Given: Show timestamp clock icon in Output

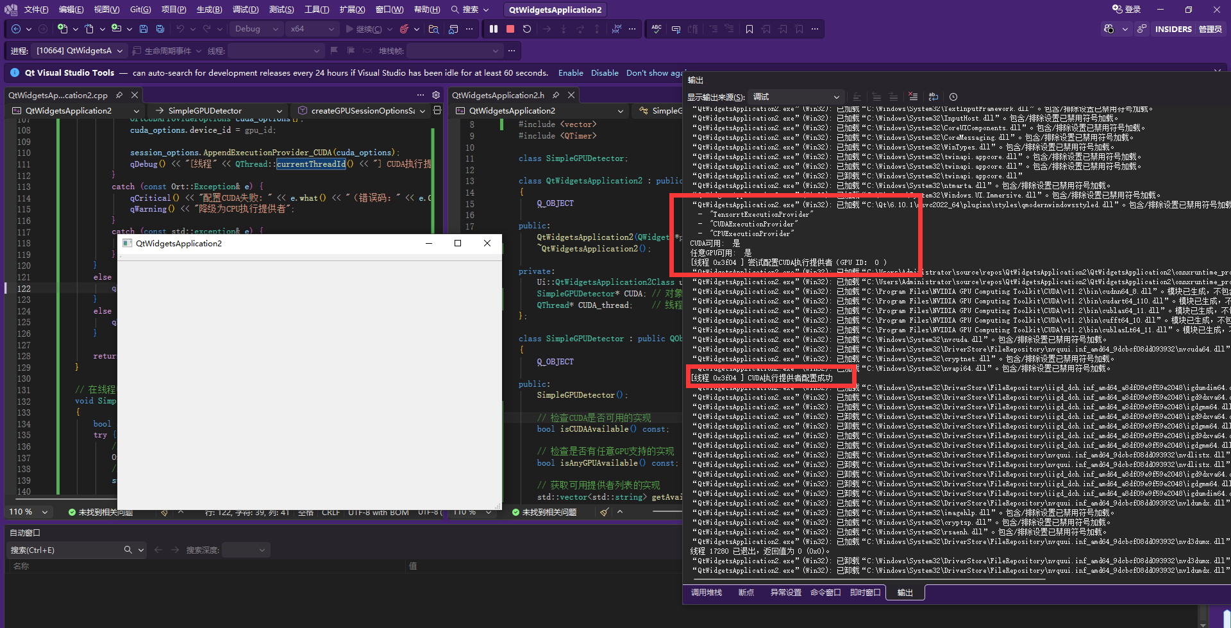Looking at the screenshot, I should (x=953, y=97).
